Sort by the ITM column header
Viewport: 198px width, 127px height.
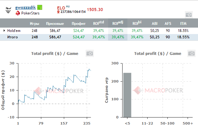183,23
